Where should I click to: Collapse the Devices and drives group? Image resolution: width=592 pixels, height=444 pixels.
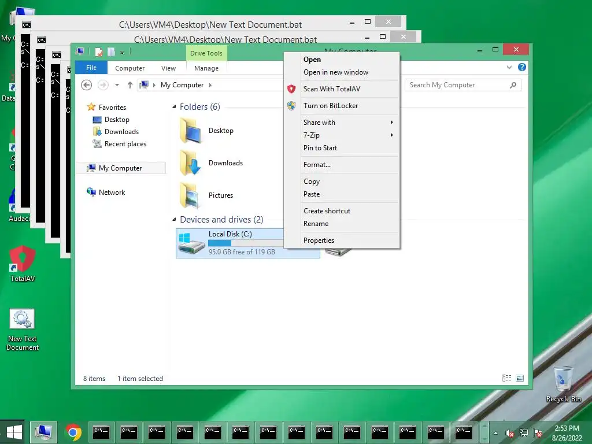point(174,219)
